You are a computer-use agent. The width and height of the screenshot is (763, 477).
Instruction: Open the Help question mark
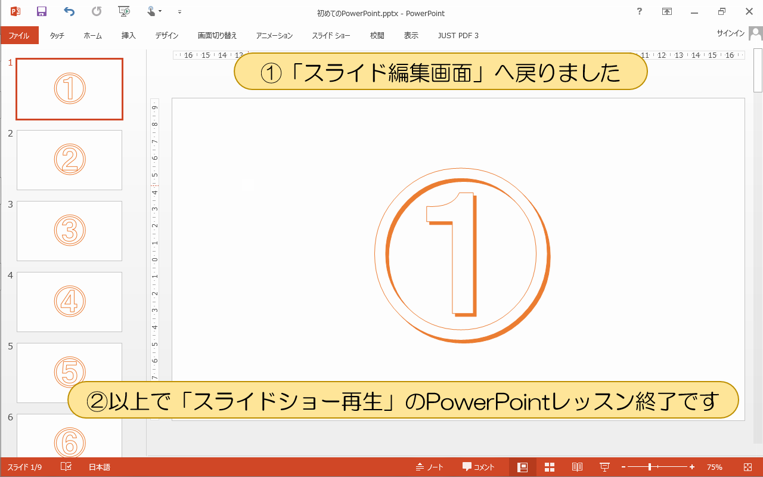[640, 11]
